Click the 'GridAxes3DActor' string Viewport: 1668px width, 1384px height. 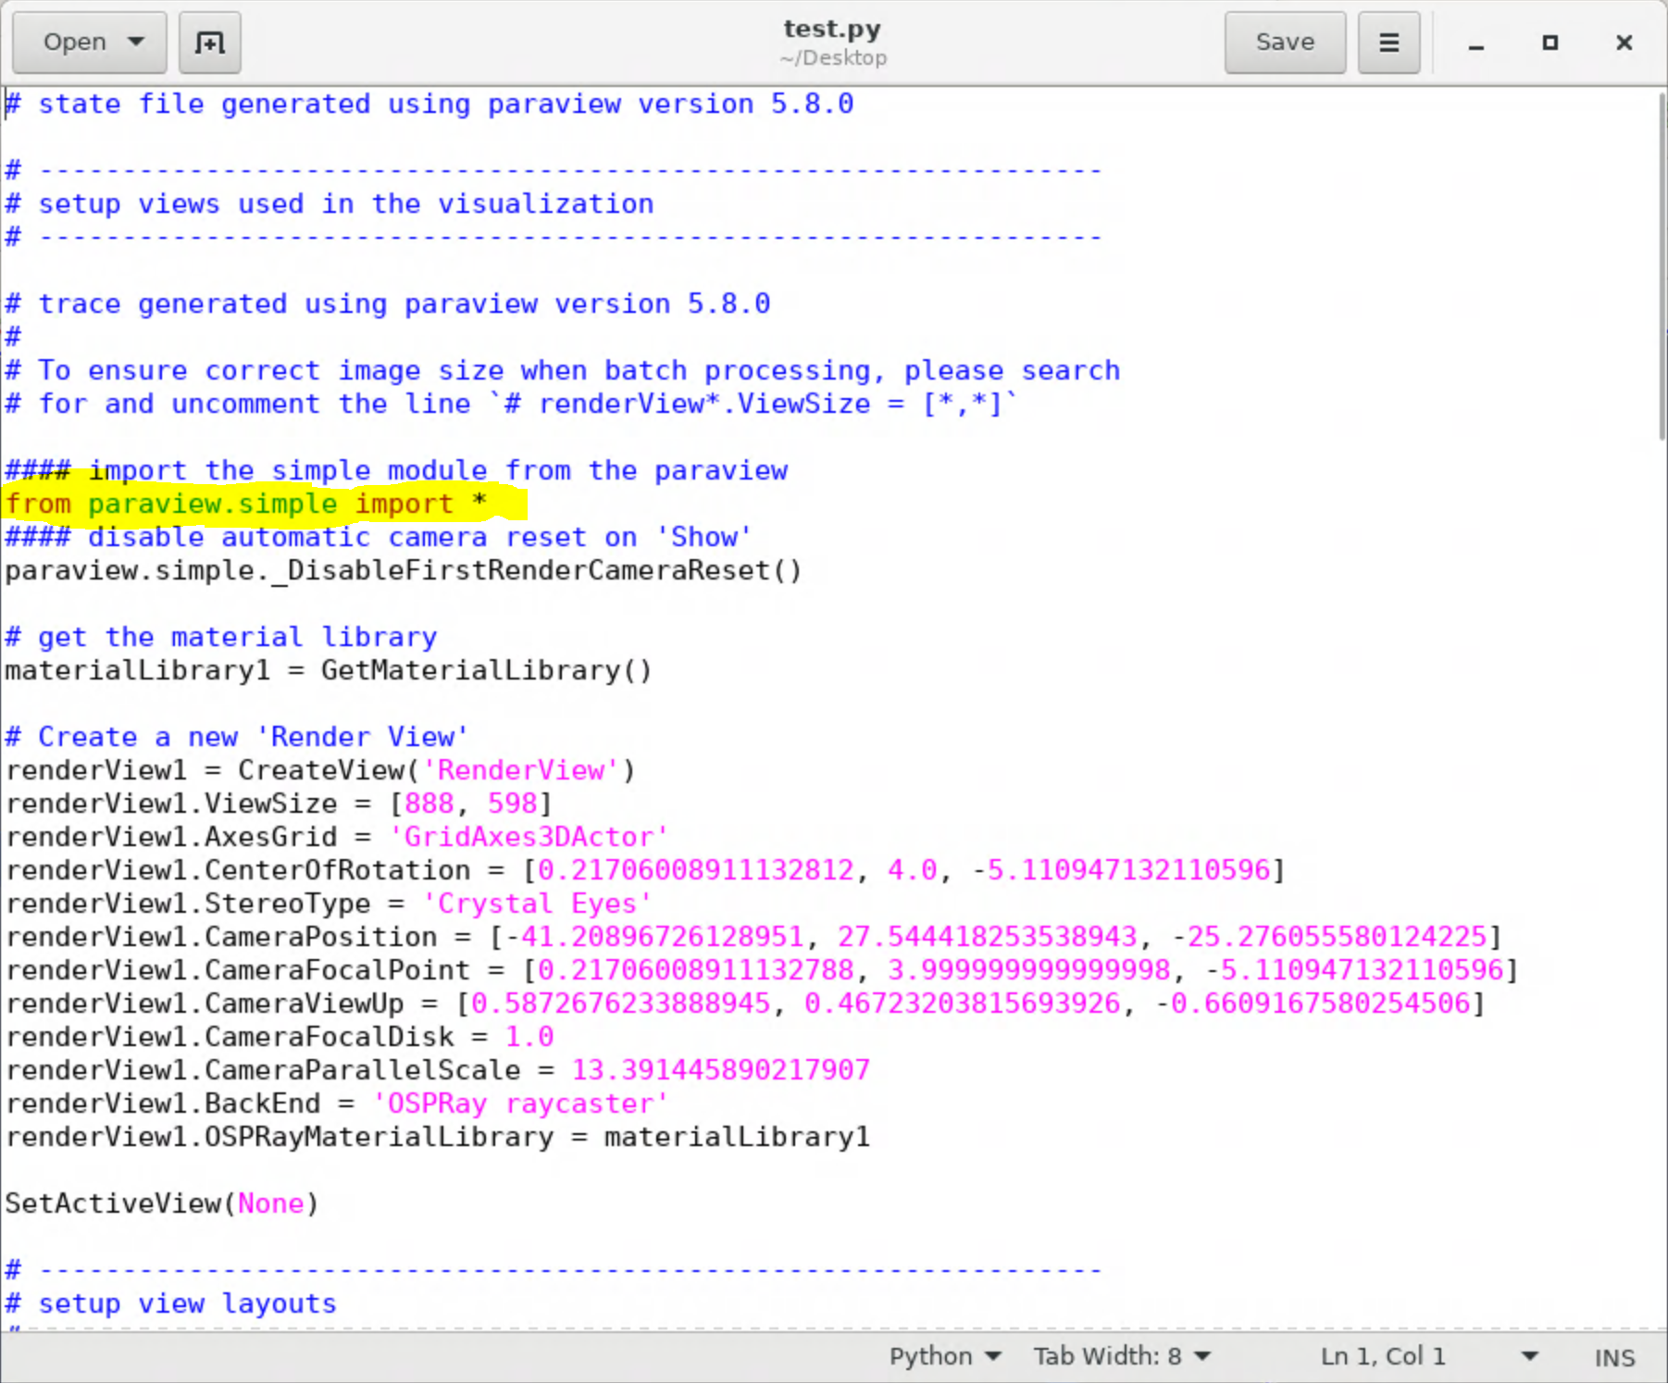529,837
